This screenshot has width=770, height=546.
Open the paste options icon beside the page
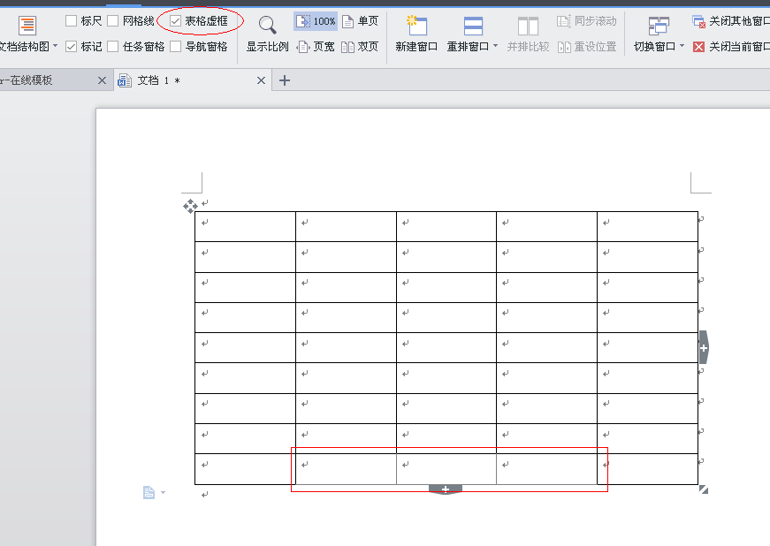click(x=149, y=492)
